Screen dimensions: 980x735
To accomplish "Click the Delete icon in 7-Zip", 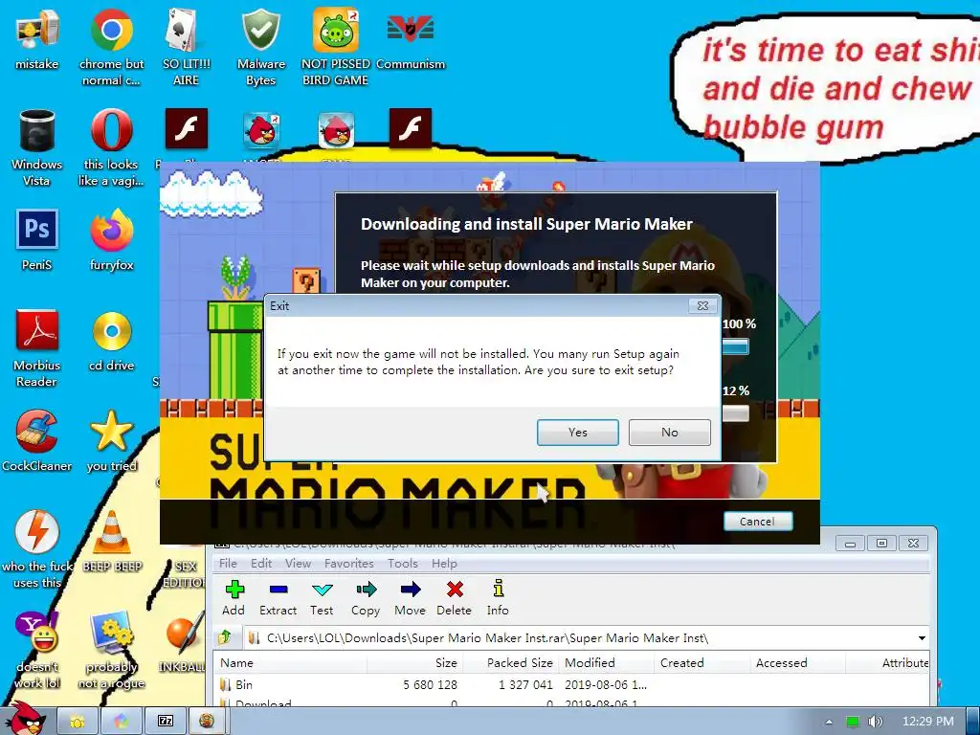I will [455, 598].
